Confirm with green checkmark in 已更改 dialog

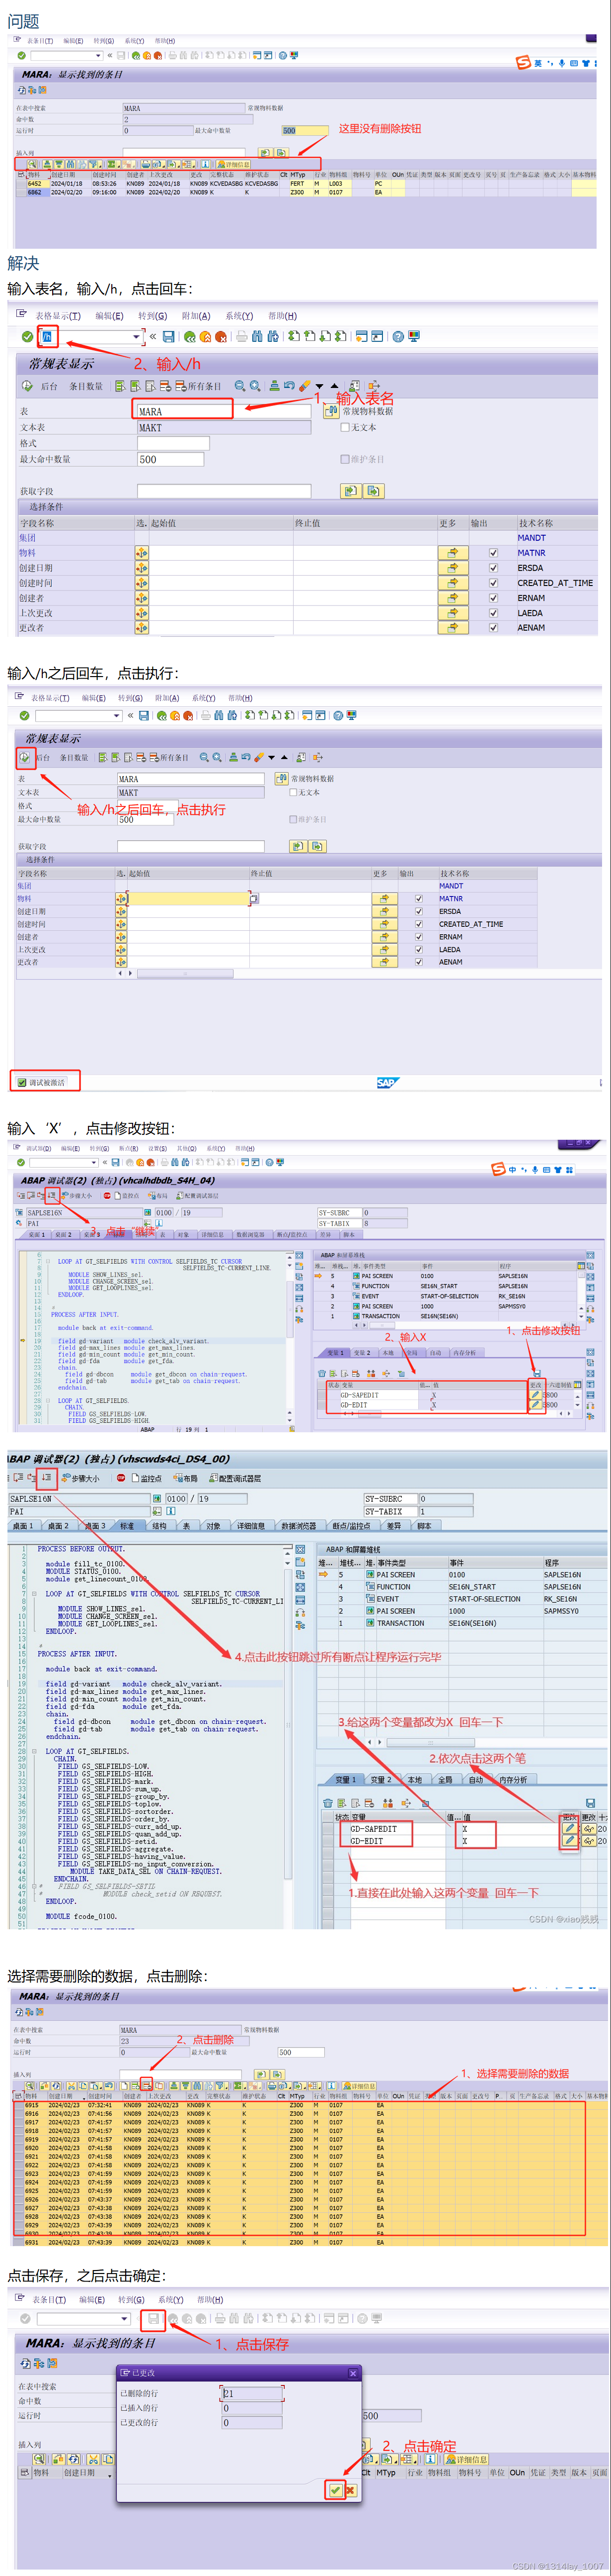tap(335, 2492)
